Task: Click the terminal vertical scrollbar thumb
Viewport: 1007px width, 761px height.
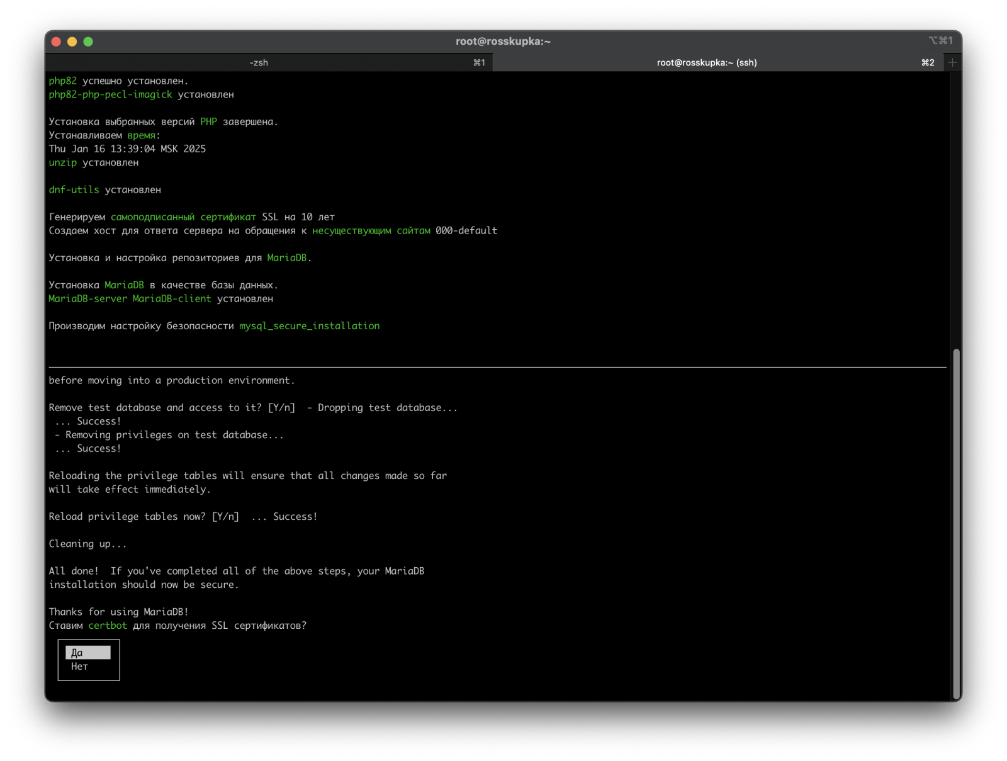Action: [x=956, y=522]
